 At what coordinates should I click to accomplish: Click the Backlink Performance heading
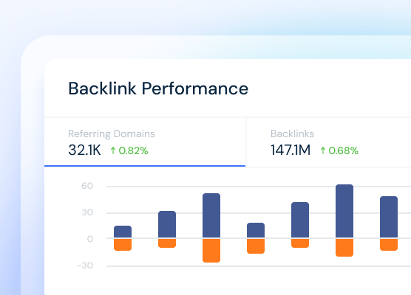point(158,88)
